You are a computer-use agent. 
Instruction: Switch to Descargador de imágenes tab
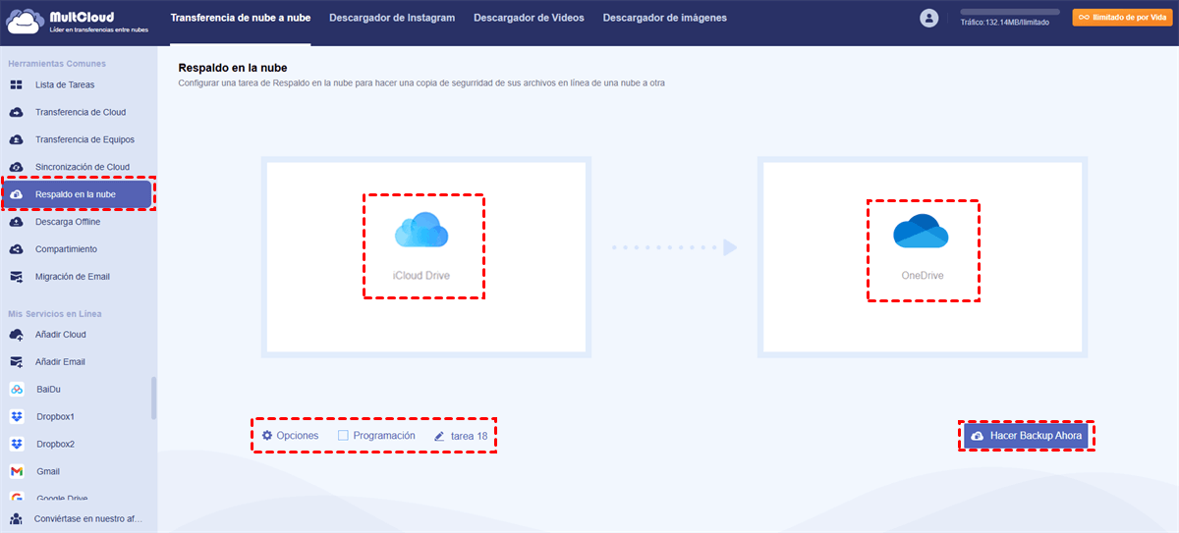pyautogui.click(x=665, y=18)
